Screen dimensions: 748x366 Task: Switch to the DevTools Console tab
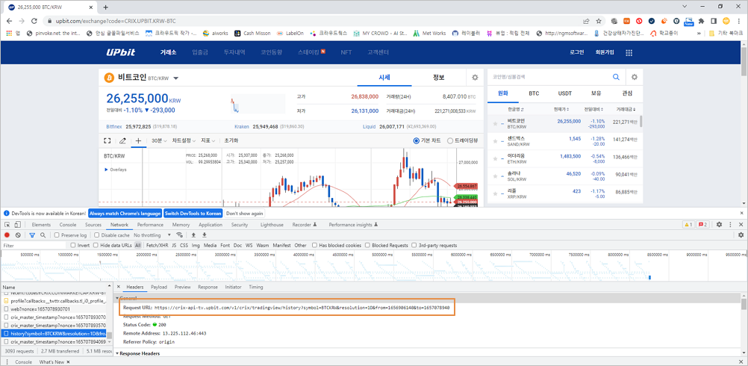[x=68, y=225]
